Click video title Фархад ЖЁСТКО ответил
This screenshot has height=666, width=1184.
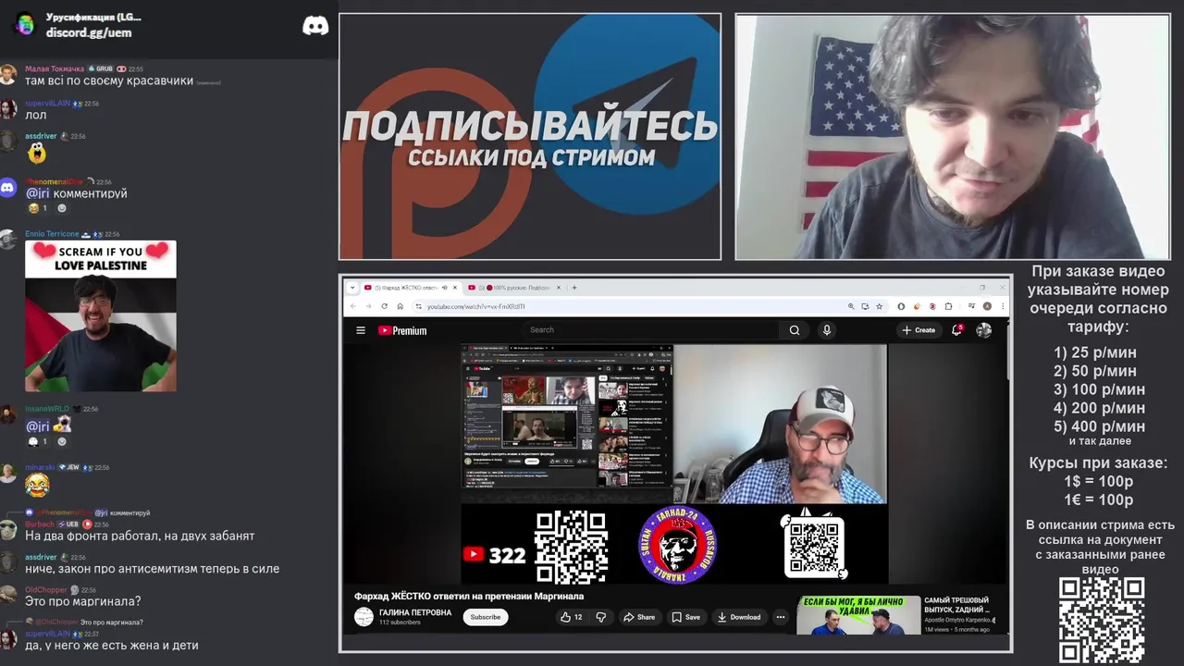(469, 596)
